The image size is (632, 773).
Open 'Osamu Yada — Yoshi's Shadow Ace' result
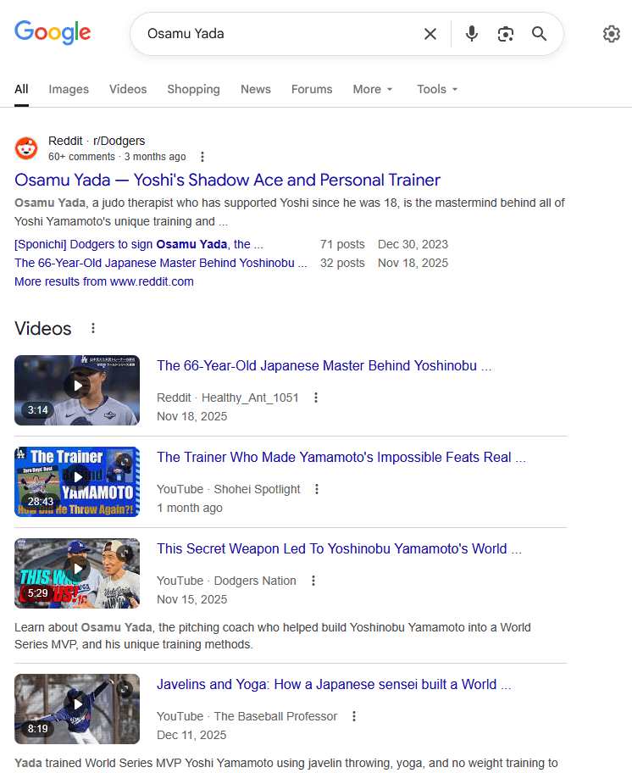(227, 180)
